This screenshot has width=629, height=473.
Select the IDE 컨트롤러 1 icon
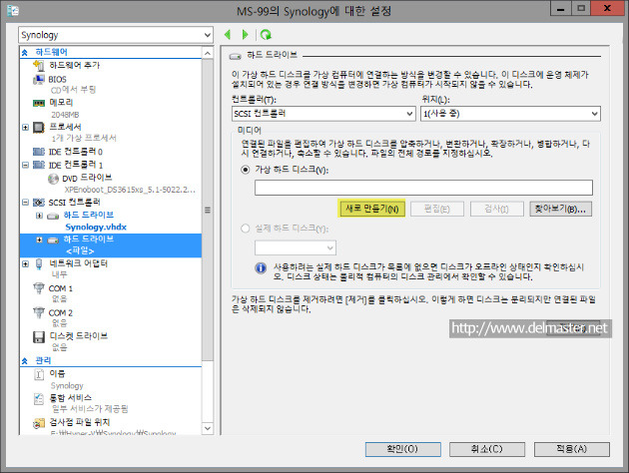[x=39, y=165]
